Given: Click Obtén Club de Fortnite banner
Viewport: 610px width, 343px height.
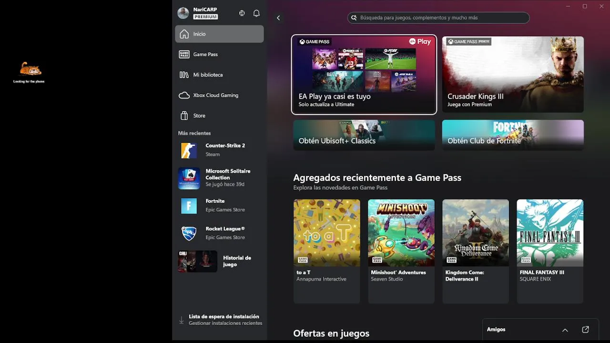Looking at the screenshot, I should pos(513,135).
